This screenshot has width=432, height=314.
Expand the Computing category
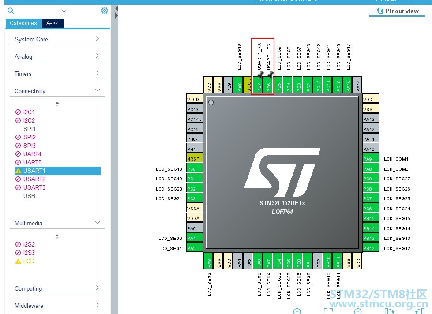pos(57,288)
